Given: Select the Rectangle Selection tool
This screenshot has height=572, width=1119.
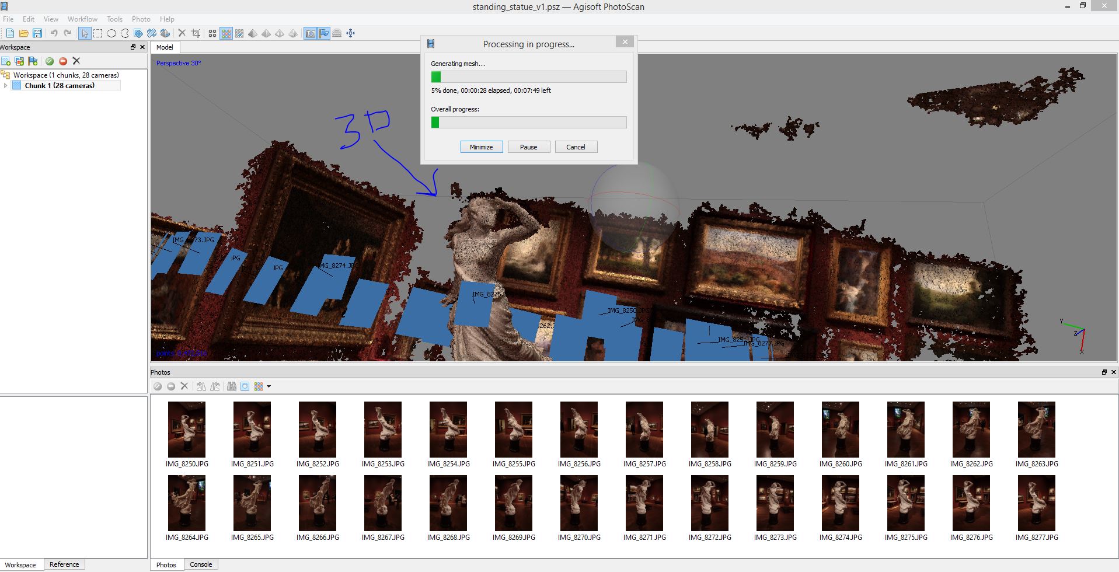Looking at the screenshot, I should (98, 33).
